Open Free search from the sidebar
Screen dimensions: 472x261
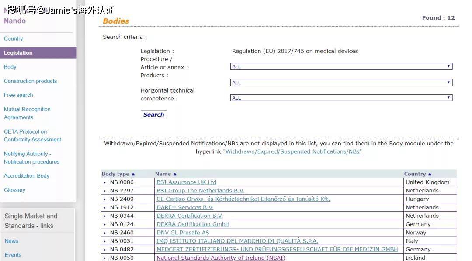point(18,95)
